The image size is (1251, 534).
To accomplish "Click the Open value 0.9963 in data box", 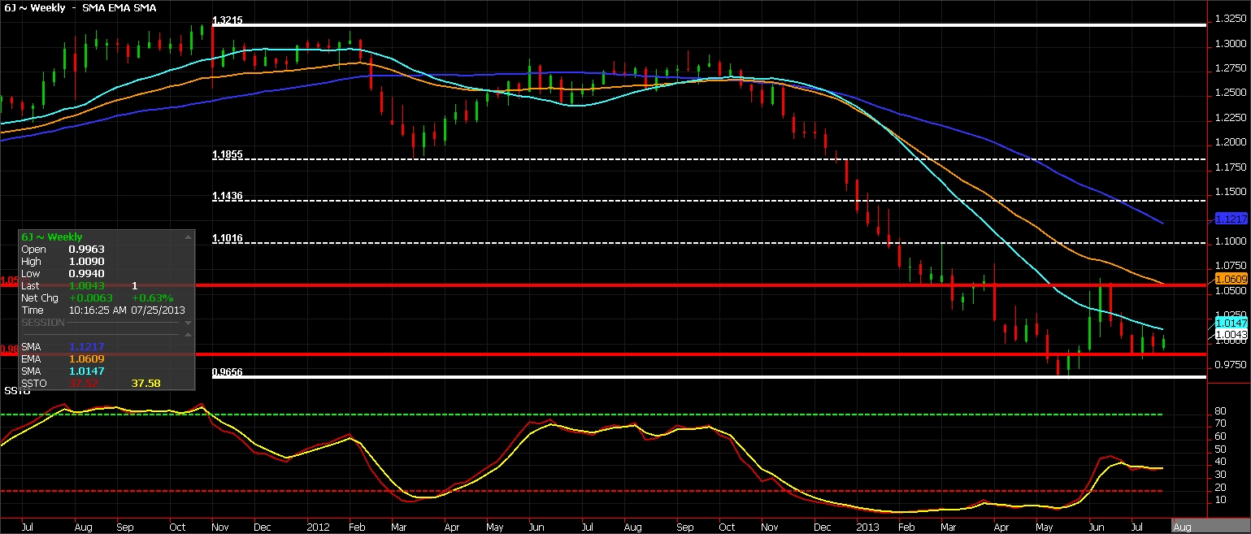I will tap(89, 250).
